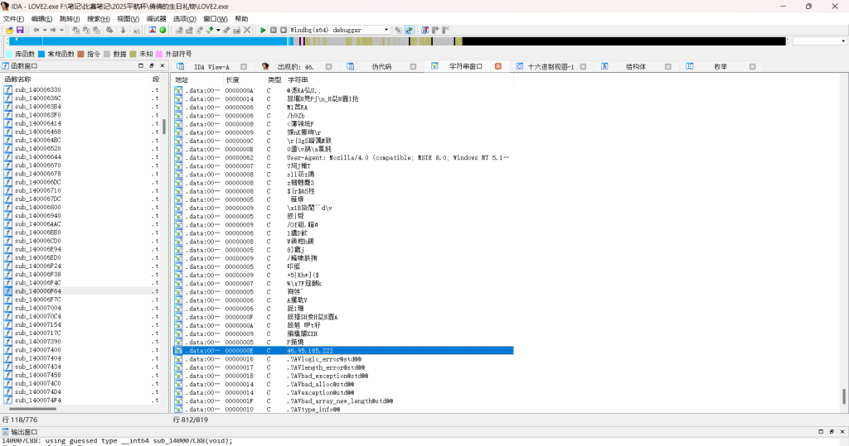
Task: Close the 字符串窗口 tab
Action: [x=498, y=66]
